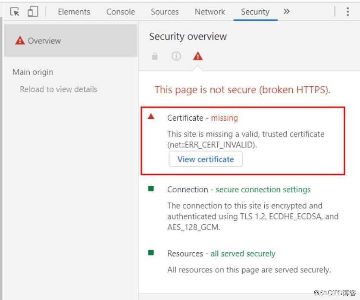Click the View certificate button

(x=206, y=159)
